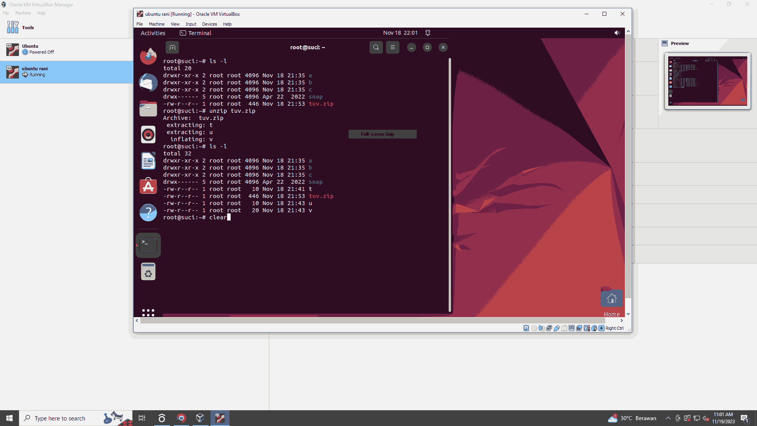Click scroll-right arrow of VM window
The width and height of the screenshot is (757, 426).
(x=622, y=321)
